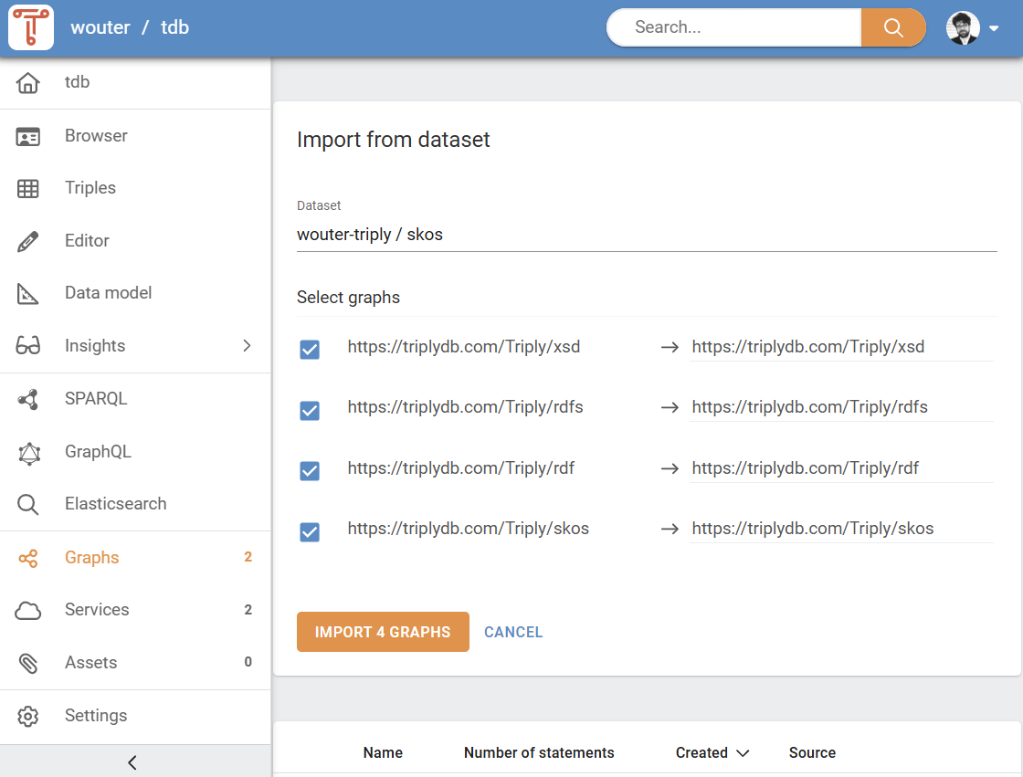This screenshot has width=1023, height=777.
Task: Click the Insights glasses icon
Action: (x=28, y=345)
